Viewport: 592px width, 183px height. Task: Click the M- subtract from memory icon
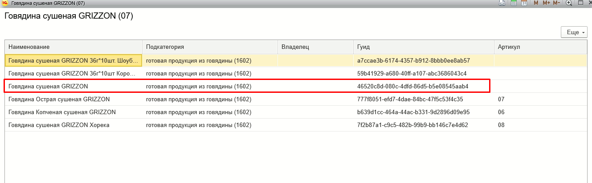pos(557,3)
